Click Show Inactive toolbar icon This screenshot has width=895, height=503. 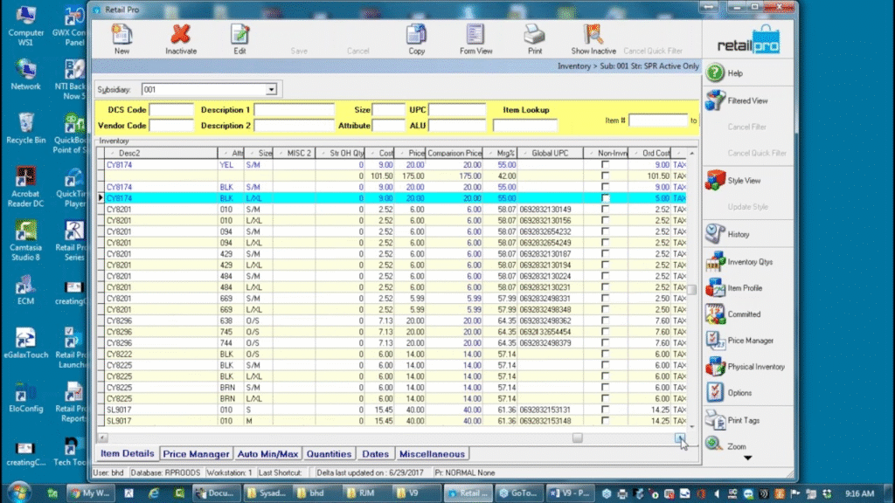coord(593,35)
